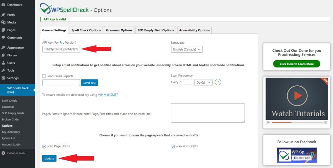Click the small play button under tutorial video
The width and height of the screenshot is (333, 168).
pos(268,122)
